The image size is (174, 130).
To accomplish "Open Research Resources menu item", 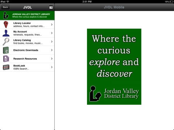I will point(27,59).
